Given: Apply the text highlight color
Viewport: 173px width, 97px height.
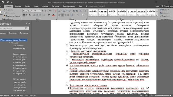Looking at the screenshot, I should tap(49, 15).
